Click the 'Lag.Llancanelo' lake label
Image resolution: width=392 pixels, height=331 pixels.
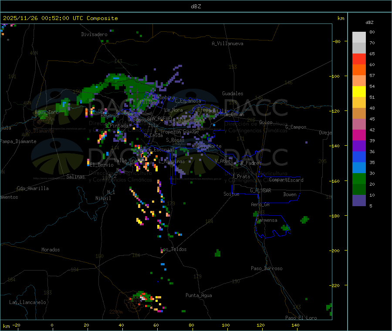tap(27, 302)
